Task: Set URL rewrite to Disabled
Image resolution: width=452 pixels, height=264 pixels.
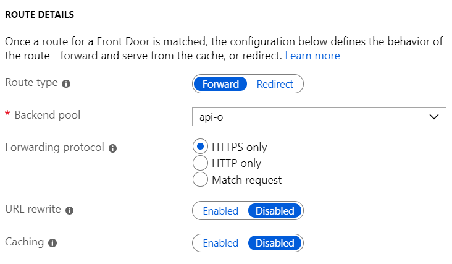Action: (x=275, y=211)
